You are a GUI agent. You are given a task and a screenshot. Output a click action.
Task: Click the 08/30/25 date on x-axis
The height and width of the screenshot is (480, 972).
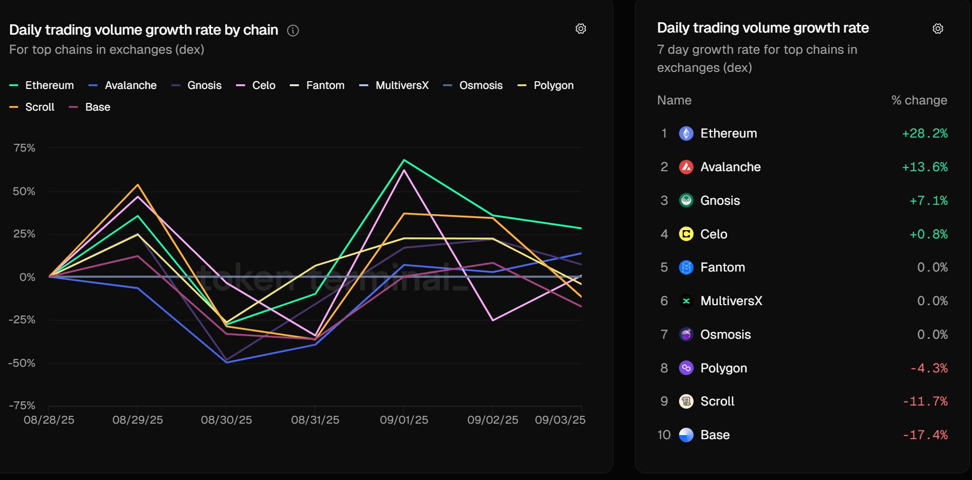click(x=227, y=420)
